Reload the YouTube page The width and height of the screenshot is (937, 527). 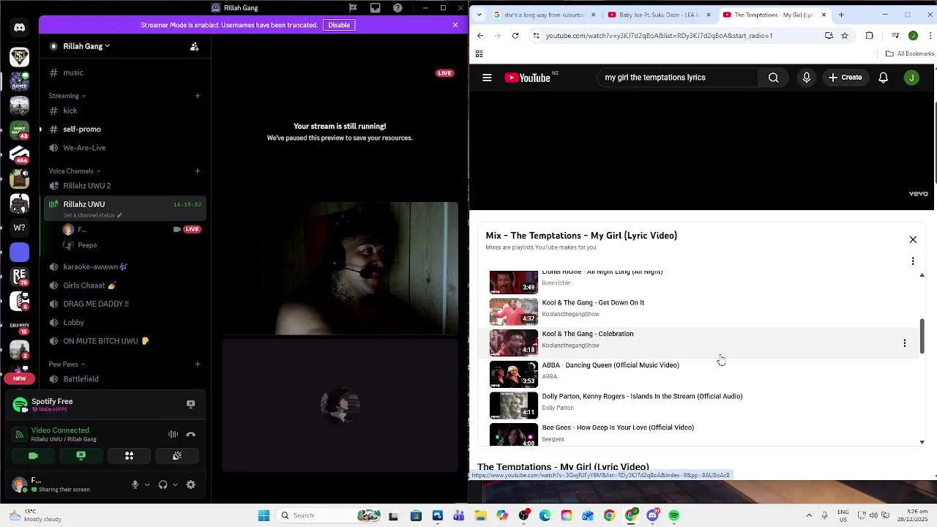pos(515,35)
